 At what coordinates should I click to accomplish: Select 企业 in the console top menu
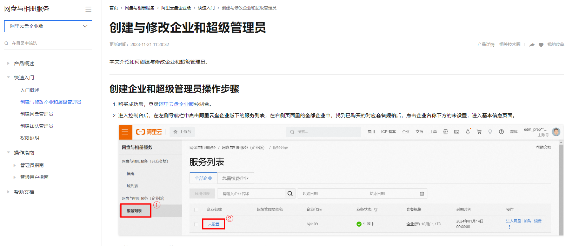406,132
